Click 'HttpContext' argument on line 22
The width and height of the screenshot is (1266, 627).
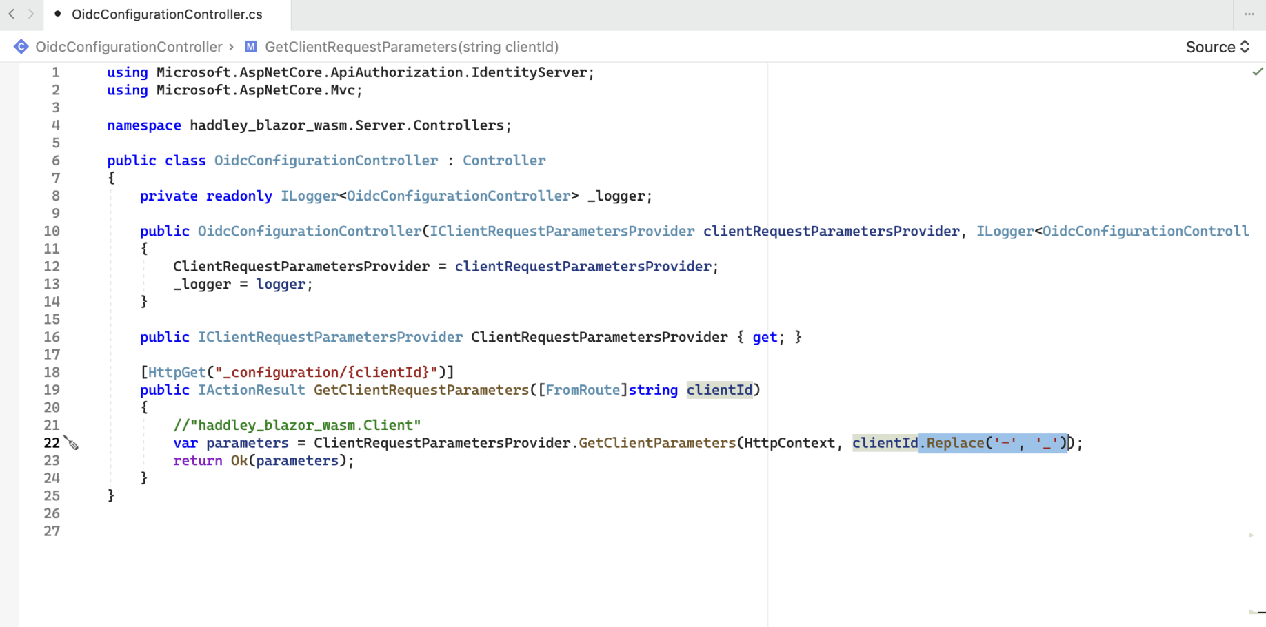[790, 443]
